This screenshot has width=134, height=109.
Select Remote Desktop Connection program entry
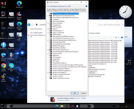click(97, 69)
